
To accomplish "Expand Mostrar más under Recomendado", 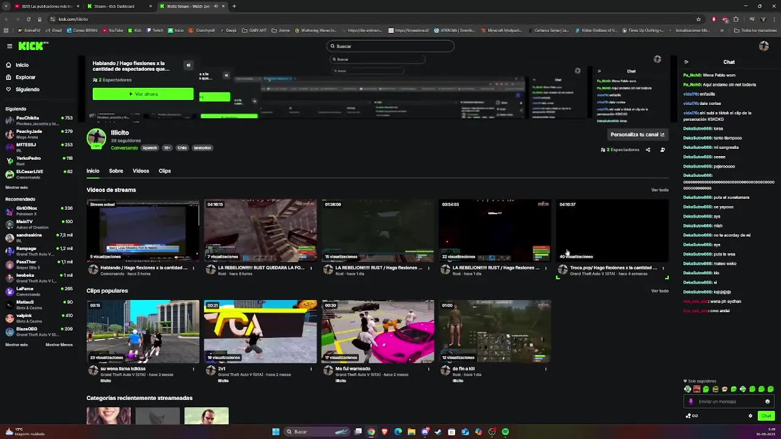I will point(16,344).
